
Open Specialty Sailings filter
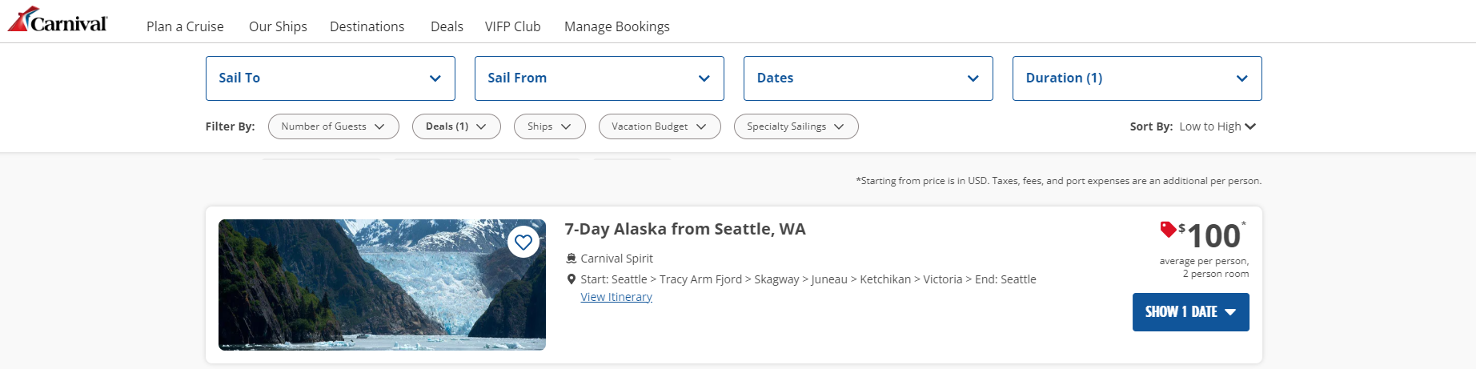[x=796, y=126]
